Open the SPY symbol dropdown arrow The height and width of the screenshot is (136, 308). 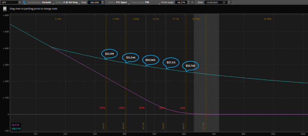coord(20,2)
